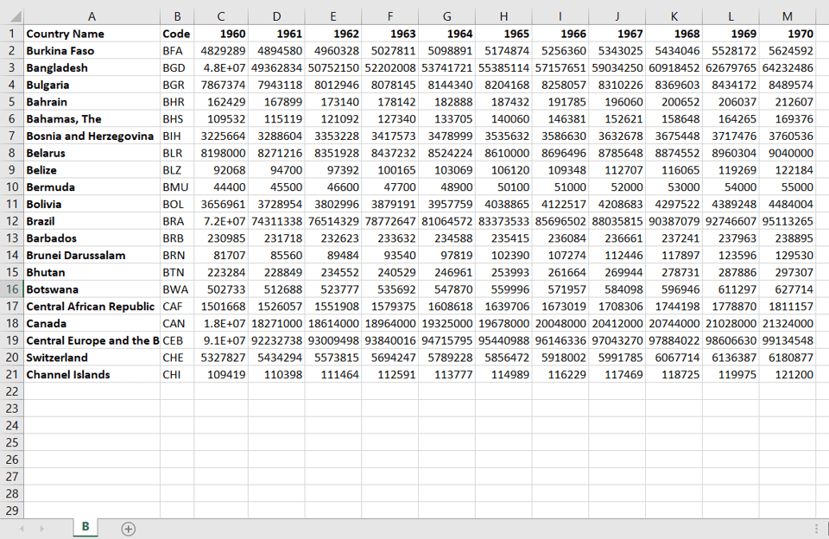This screenshot has width=829, height=539.
Task: Click Brunei Darussalam 1966 value 107274
Action: (x=560, y=256)
